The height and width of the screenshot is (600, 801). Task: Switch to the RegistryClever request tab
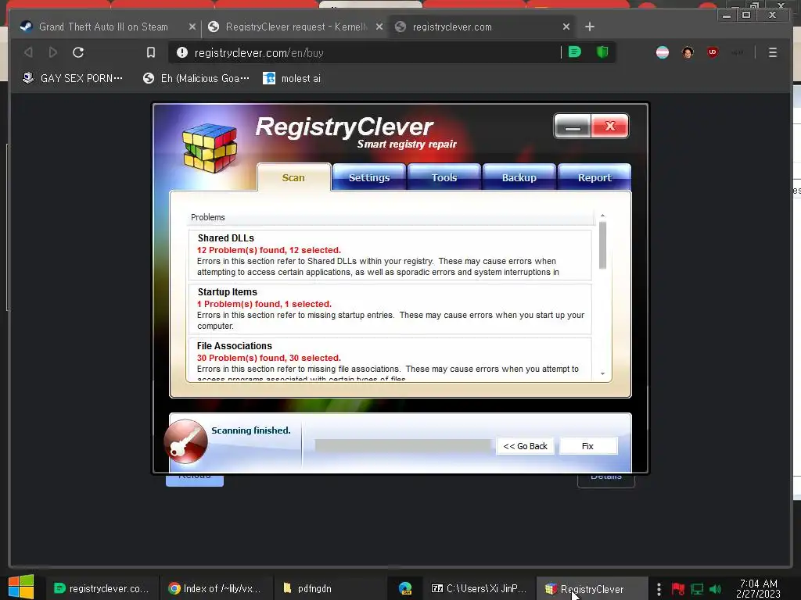296,27
